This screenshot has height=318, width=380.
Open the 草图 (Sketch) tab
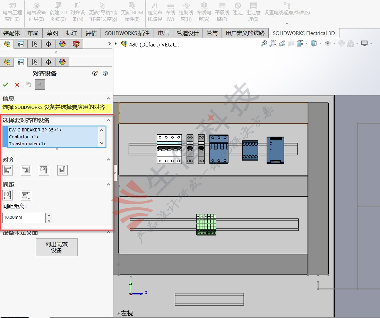pos(52,33)
